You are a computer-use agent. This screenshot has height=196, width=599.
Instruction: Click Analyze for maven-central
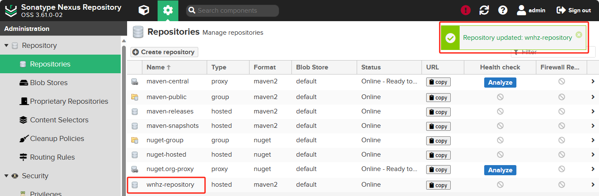tap(500, 83)
